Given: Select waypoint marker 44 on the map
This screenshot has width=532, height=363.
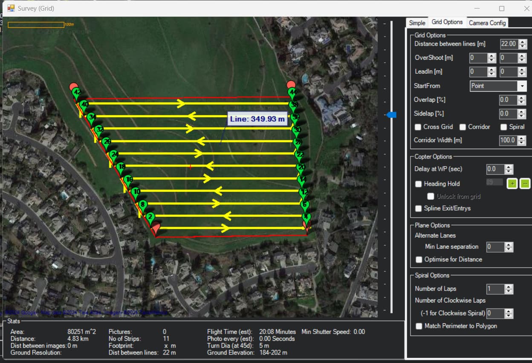Looking at the screenshot, I should [x=293, y=92].
